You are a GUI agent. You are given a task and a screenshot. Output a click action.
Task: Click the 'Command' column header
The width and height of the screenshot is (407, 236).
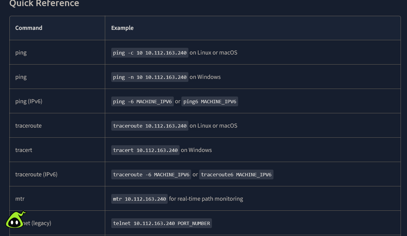[29, 28]
